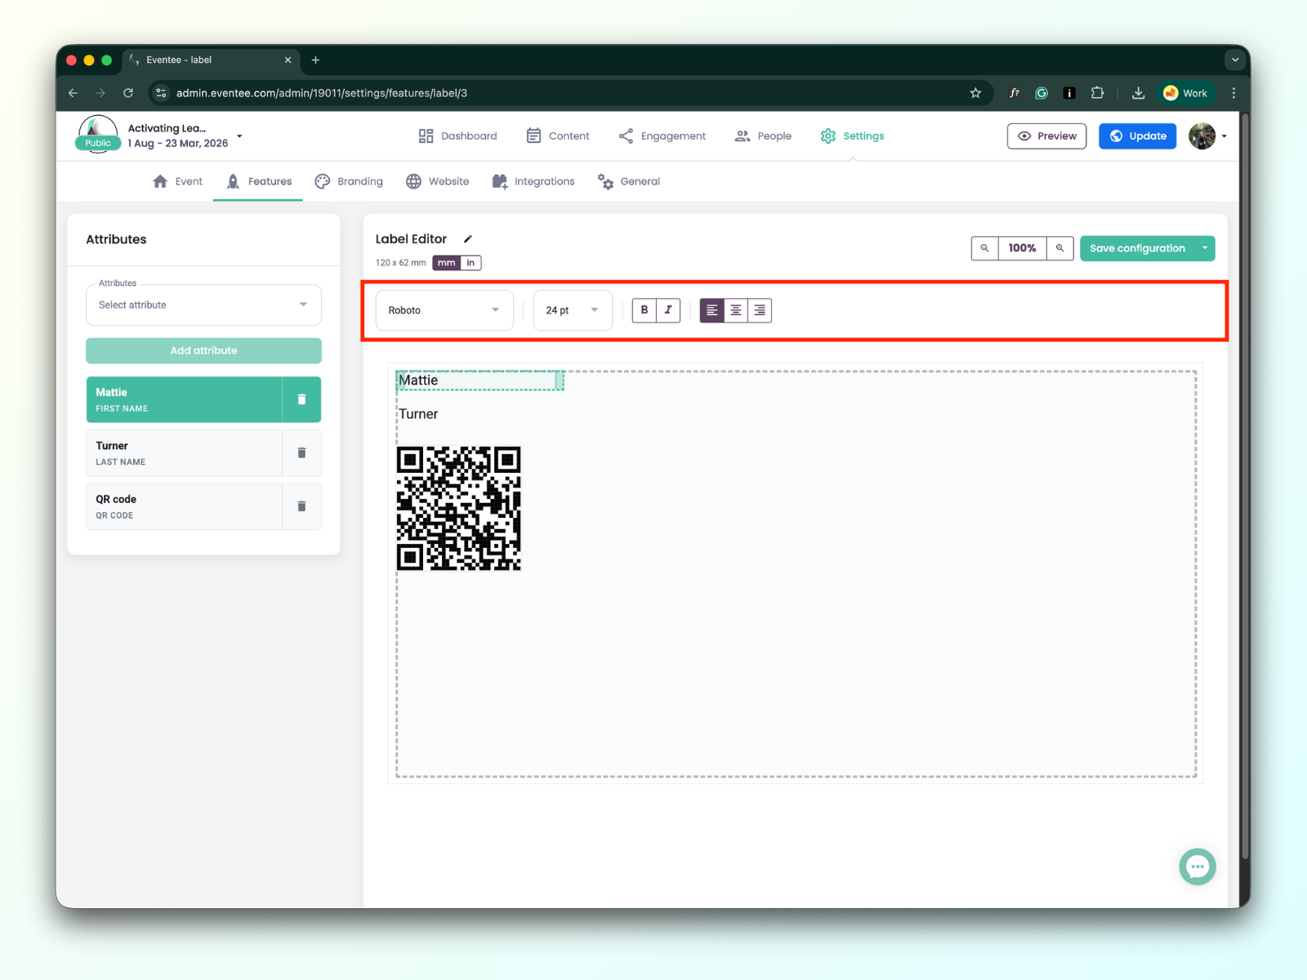Open the Branding tab
Viewport: 1307px width, 980px height.
pyautogui.click(x=349, y=181)
